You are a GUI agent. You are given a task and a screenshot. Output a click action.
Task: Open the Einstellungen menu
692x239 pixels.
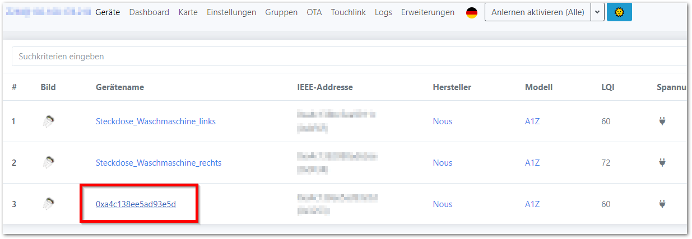231,12
